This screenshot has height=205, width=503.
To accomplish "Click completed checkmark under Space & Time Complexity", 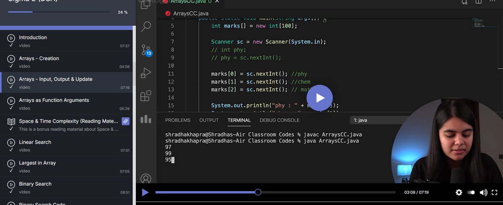I will [11, 129].
